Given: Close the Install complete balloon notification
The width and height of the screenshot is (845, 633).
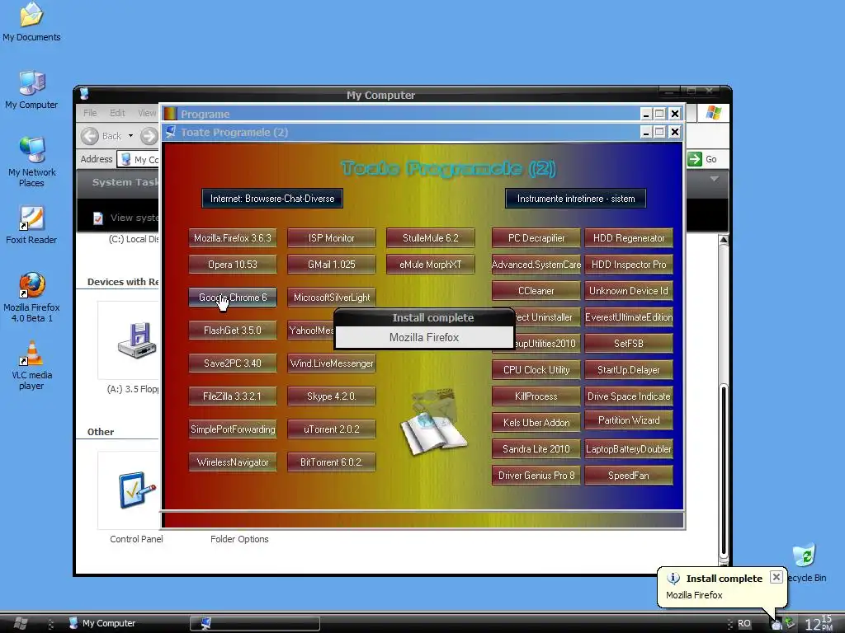Looking at the screenshot, I should coord(776,577).
